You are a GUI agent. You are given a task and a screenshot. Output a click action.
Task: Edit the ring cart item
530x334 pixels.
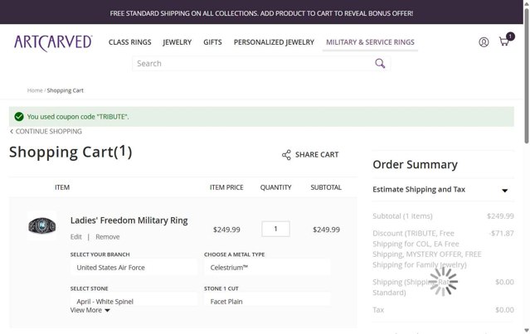76,237
